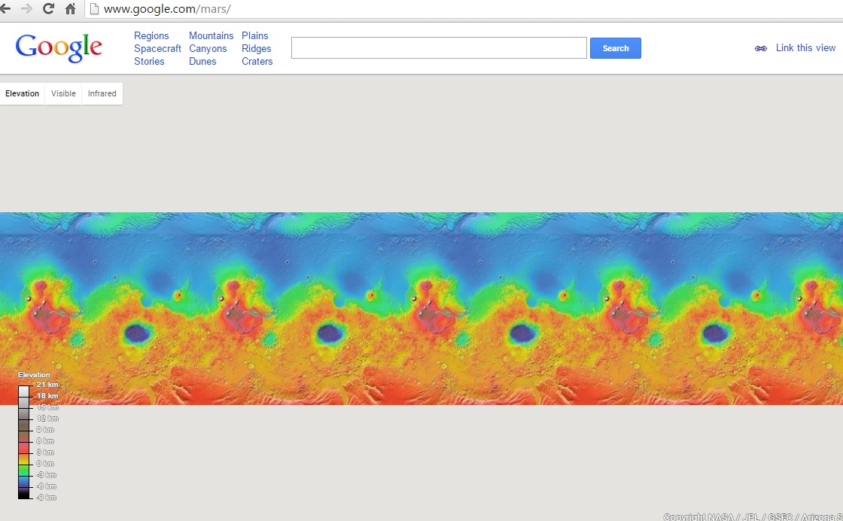843x521 pixels.
Task: Browse the Mountains list
Action: [211, 35]
